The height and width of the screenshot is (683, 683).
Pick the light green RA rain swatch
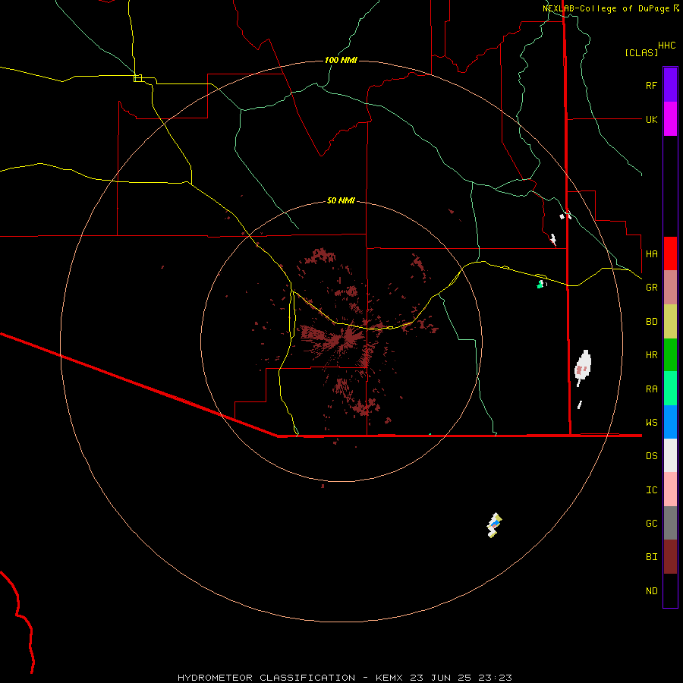670,389
